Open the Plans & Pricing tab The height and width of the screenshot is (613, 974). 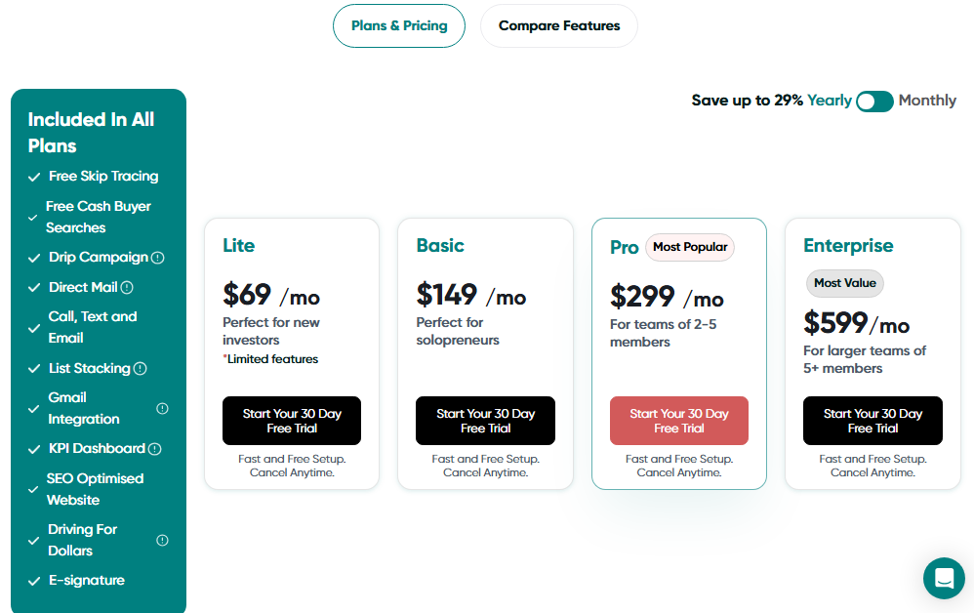coord(399,25)
